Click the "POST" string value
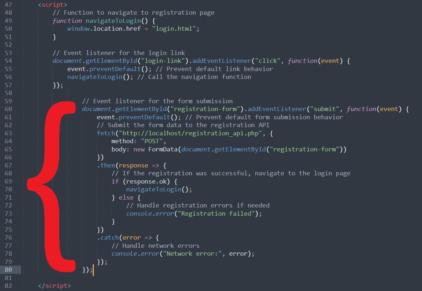Image resolution: width=422 pixels, height=291 pixels. click(152, 141)
